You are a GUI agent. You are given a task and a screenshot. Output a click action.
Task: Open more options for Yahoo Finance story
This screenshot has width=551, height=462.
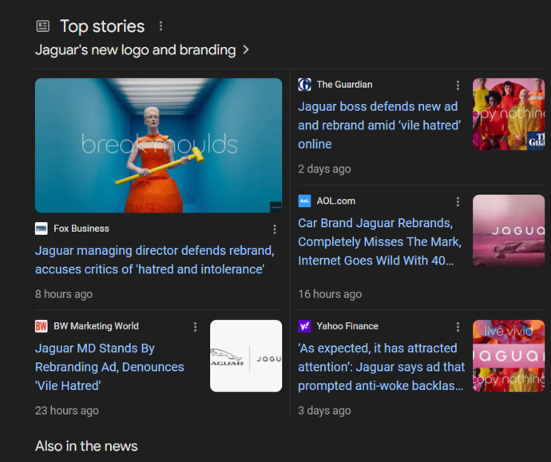tap(458, 327)
